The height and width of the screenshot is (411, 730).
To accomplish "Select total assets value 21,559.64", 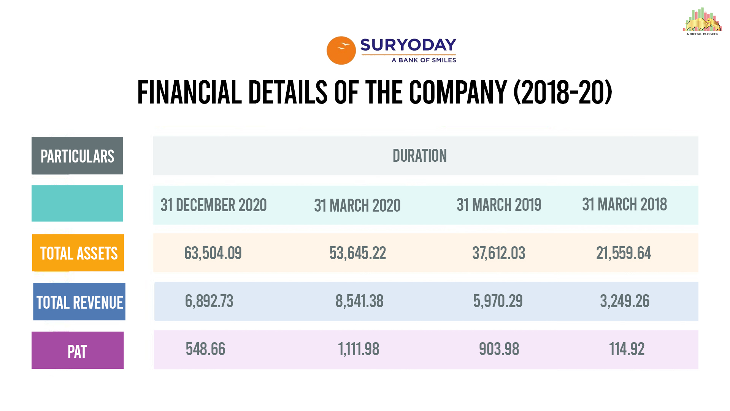I will click(x=624, y=253).
